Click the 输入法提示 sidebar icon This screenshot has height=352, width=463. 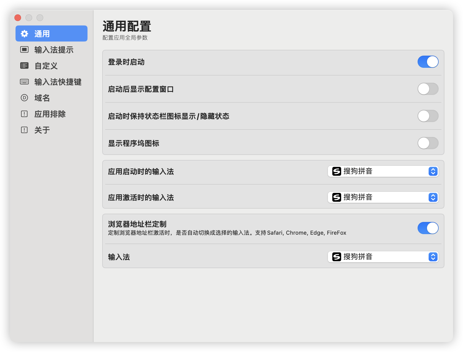click(x=24, y=50)
